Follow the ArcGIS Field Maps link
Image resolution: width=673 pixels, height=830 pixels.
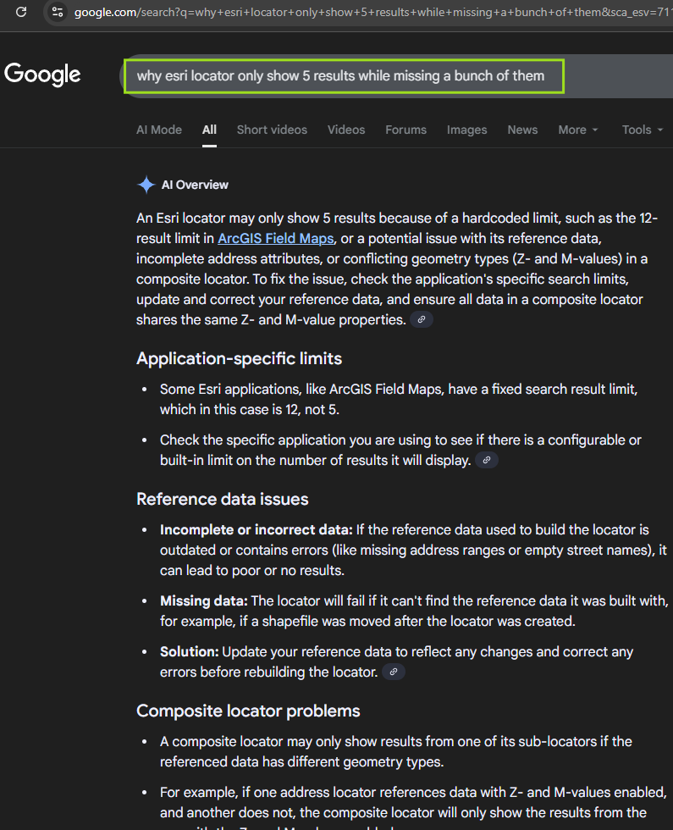(x=276, y=239)
